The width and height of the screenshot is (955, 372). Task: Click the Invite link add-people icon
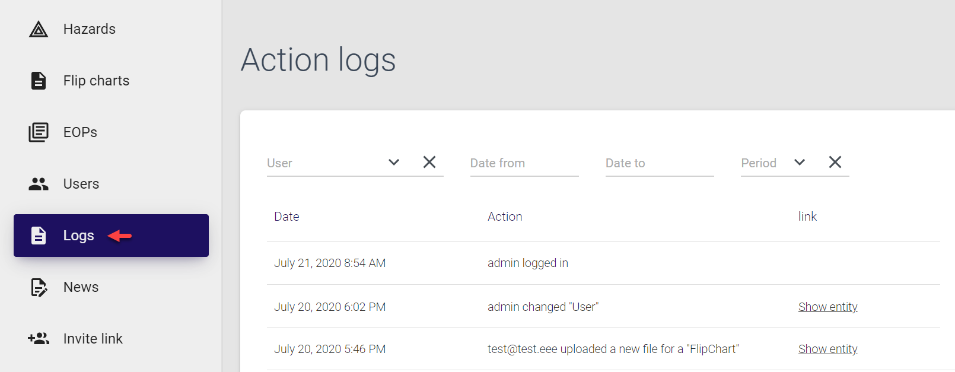[39, 339]
